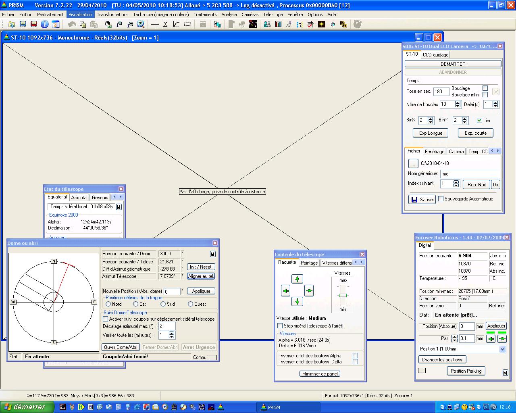Switch to the CCD guidage tab
The width and height of the screenshot is (516, 413).
tap(435, 55)
